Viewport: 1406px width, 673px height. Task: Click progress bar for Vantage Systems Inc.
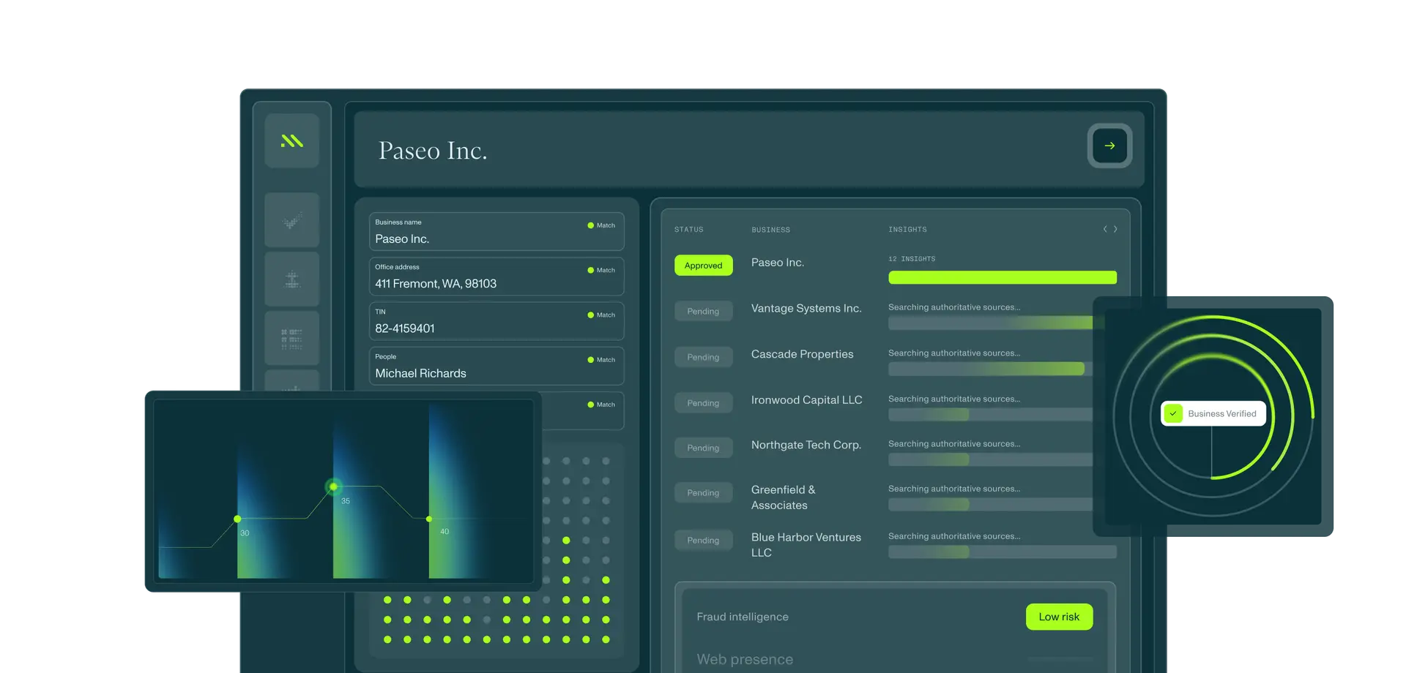click(990, 323)
